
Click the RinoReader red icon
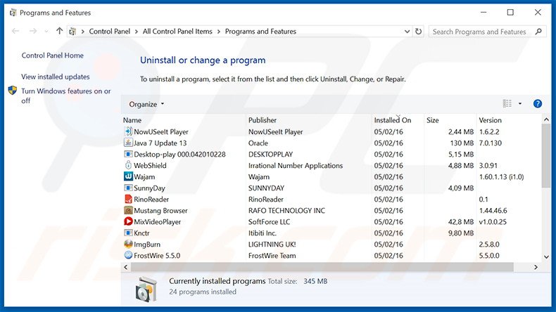[128, 199]
